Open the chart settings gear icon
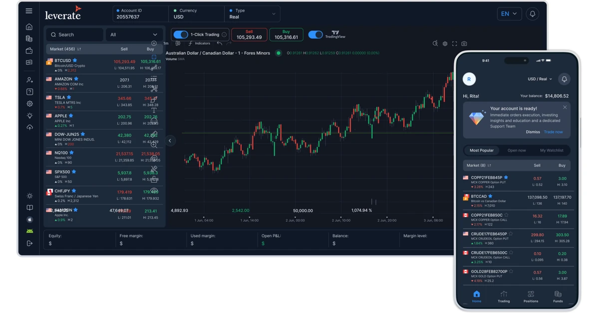This screenshot has height=313, width=599. point(445,44)
